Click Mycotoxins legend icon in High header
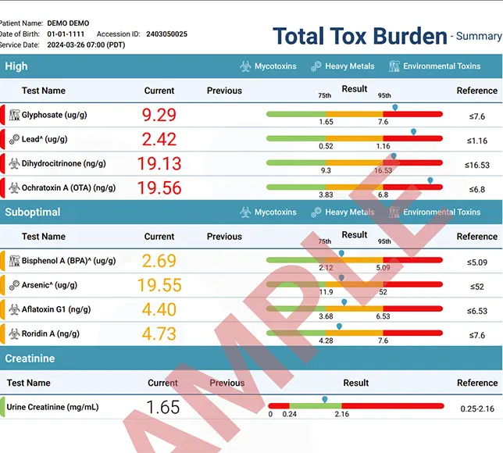The height and width of the screenshot is (453, 503). click(245, 66)
